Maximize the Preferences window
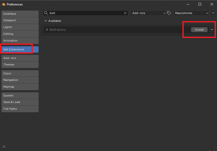 tap(200, 4)
